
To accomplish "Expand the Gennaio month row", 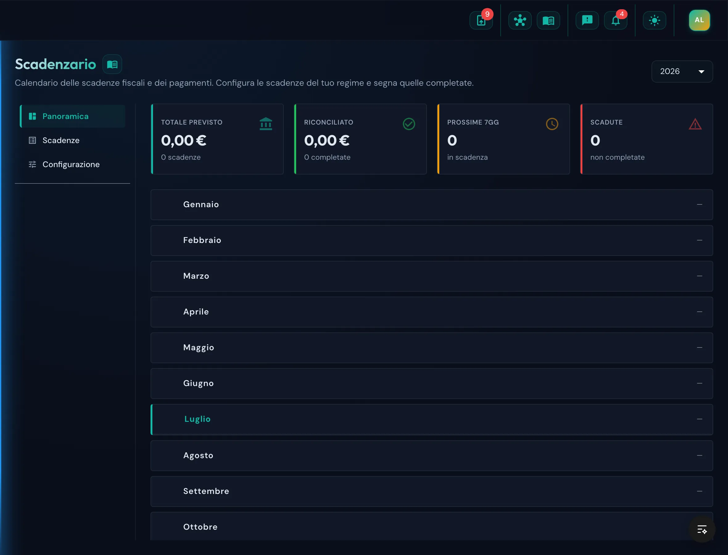I will tap(432, 204).
